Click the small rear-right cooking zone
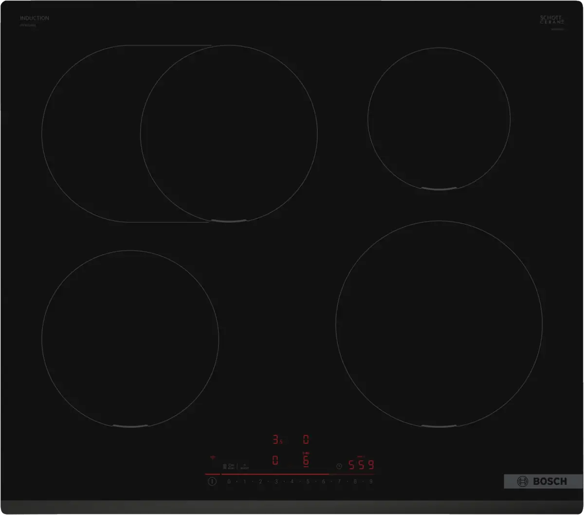 tap(439, 118)
